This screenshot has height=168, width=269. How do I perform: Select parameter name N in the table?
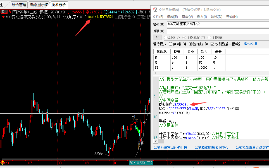[x=162, y=57]
